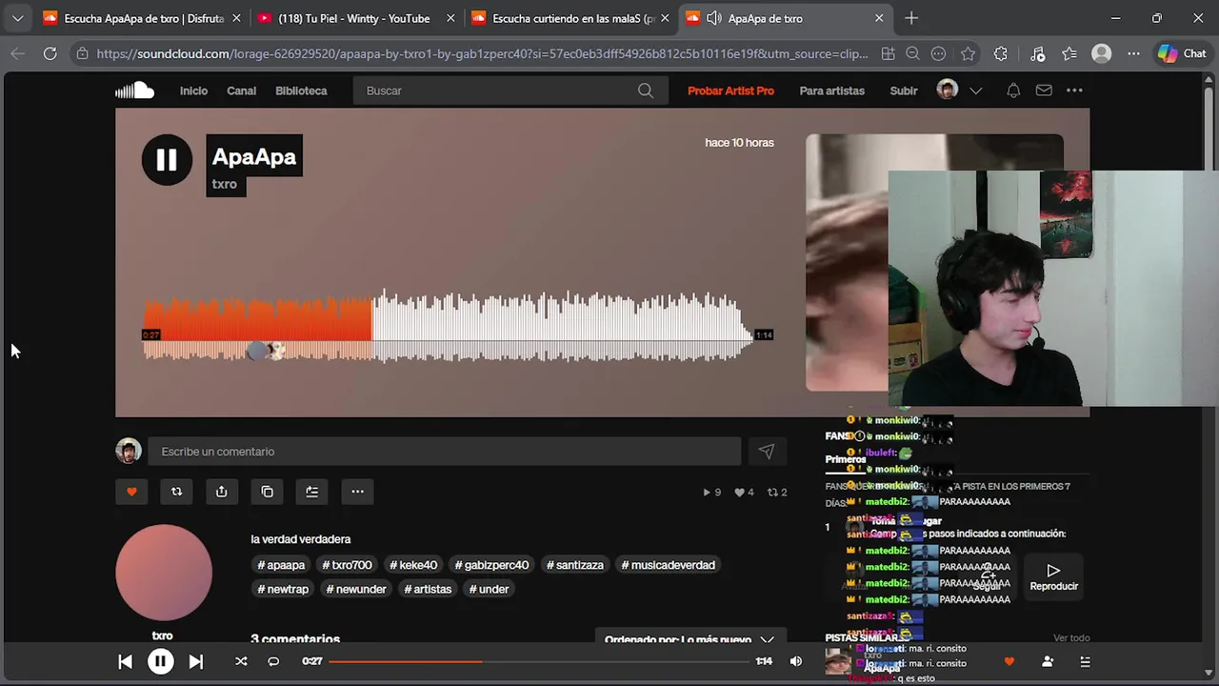Screen dimensions: 1219x686
Task: Open the #artistas tag
Action: (428, 589)
